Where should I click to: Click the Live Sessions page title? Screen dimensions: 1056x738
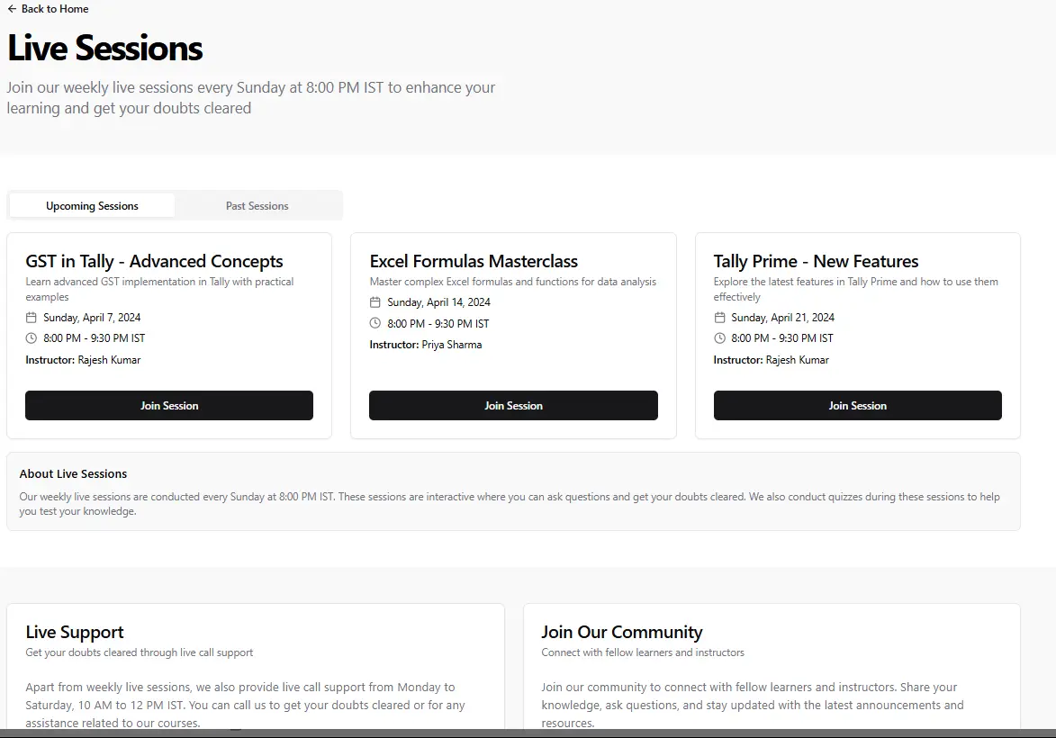105,49
